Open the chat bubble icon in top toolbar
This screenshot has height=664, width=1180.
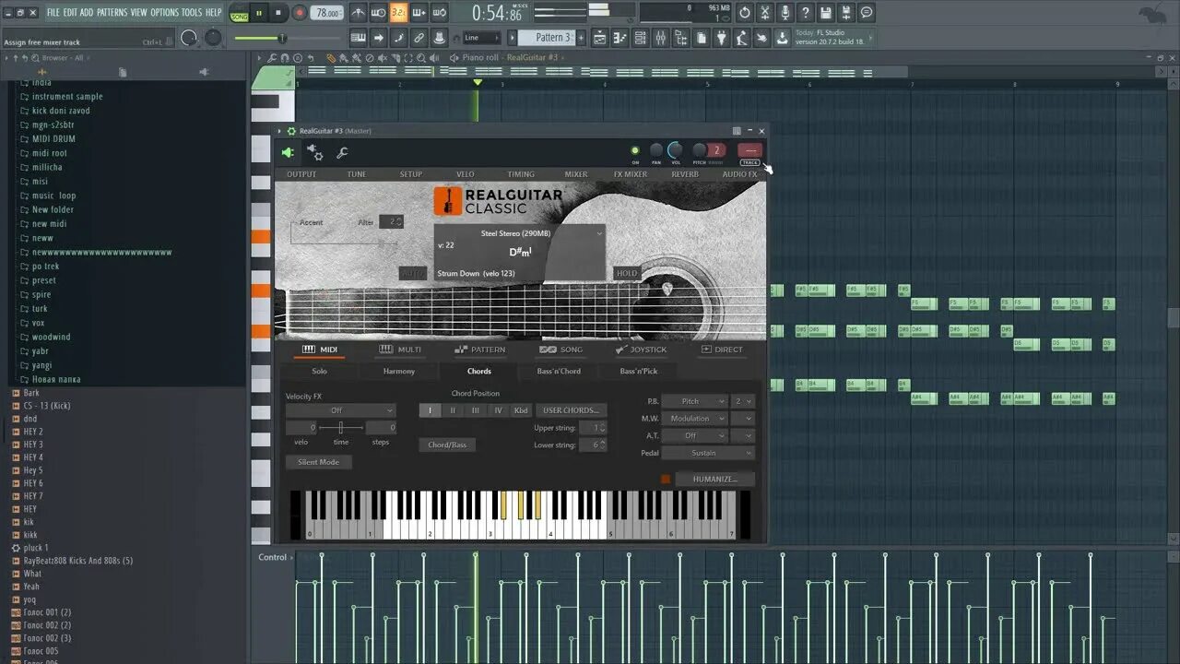(867, 13)
